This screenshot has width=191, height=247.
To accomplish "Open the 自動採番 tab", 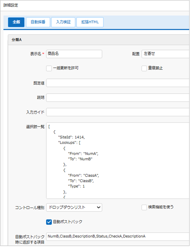I will coord(38,22).
